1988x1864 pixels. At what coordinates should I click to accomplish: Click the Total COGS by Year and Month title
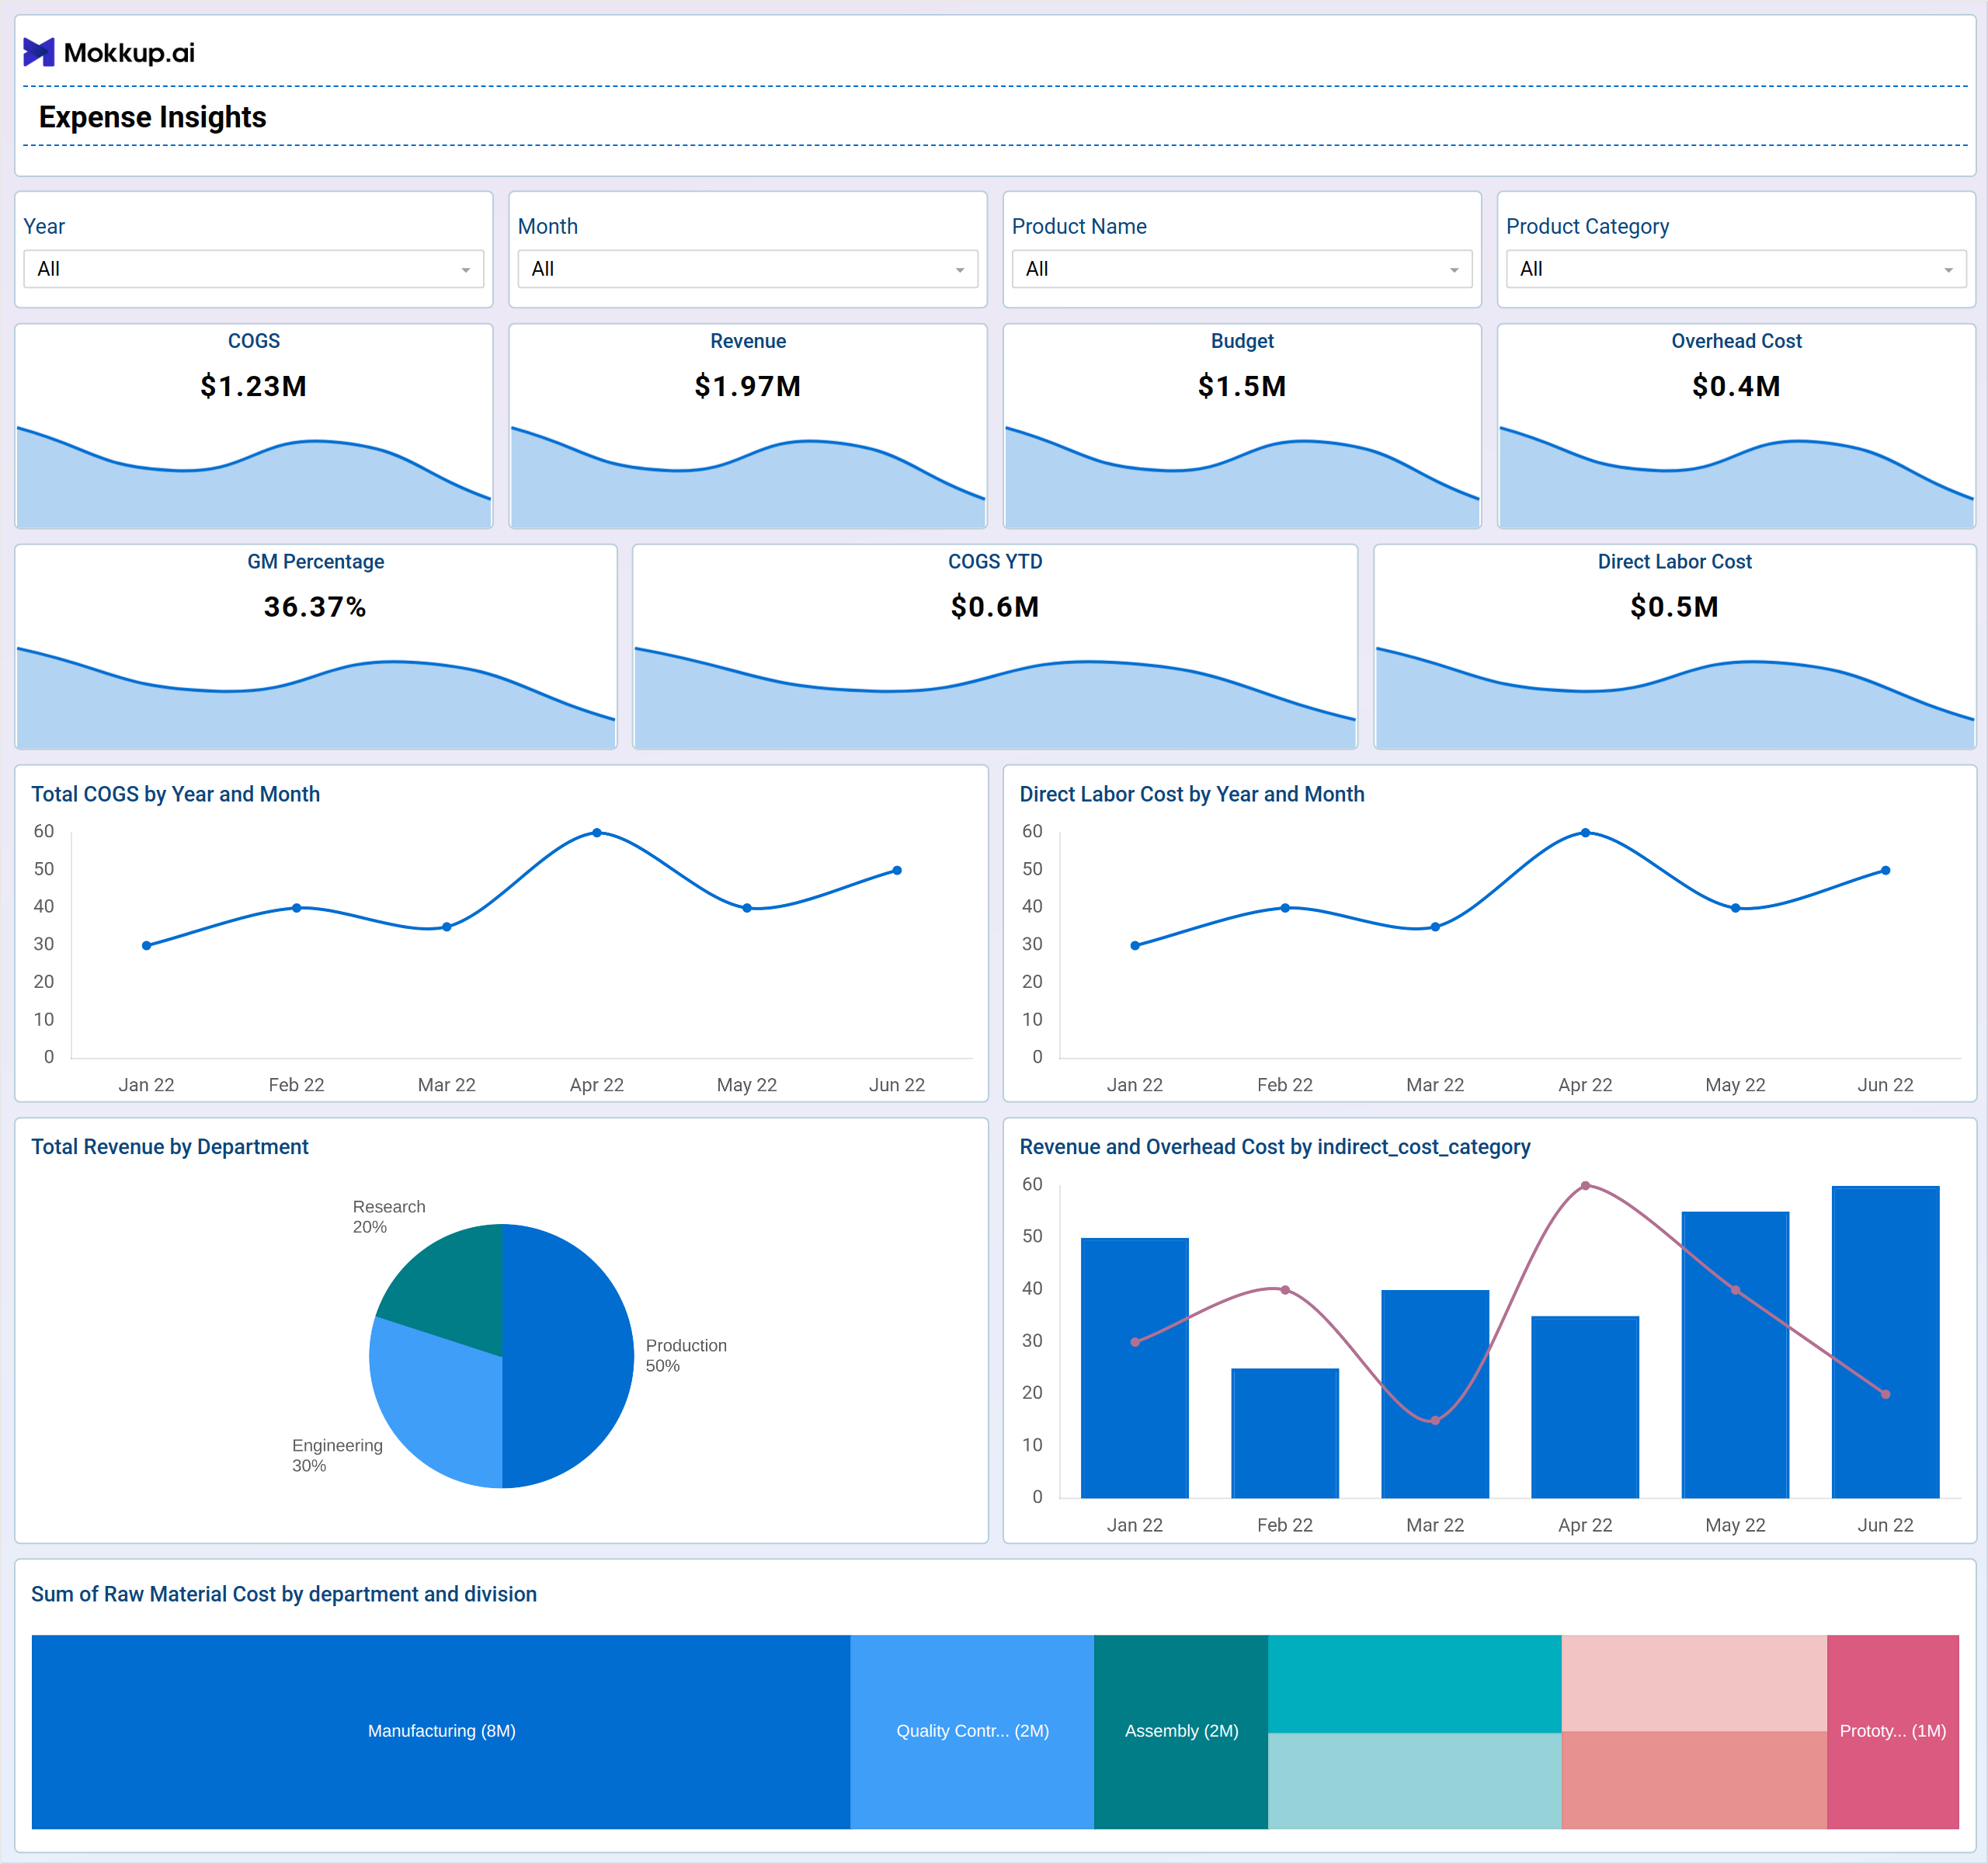(175, 794)
